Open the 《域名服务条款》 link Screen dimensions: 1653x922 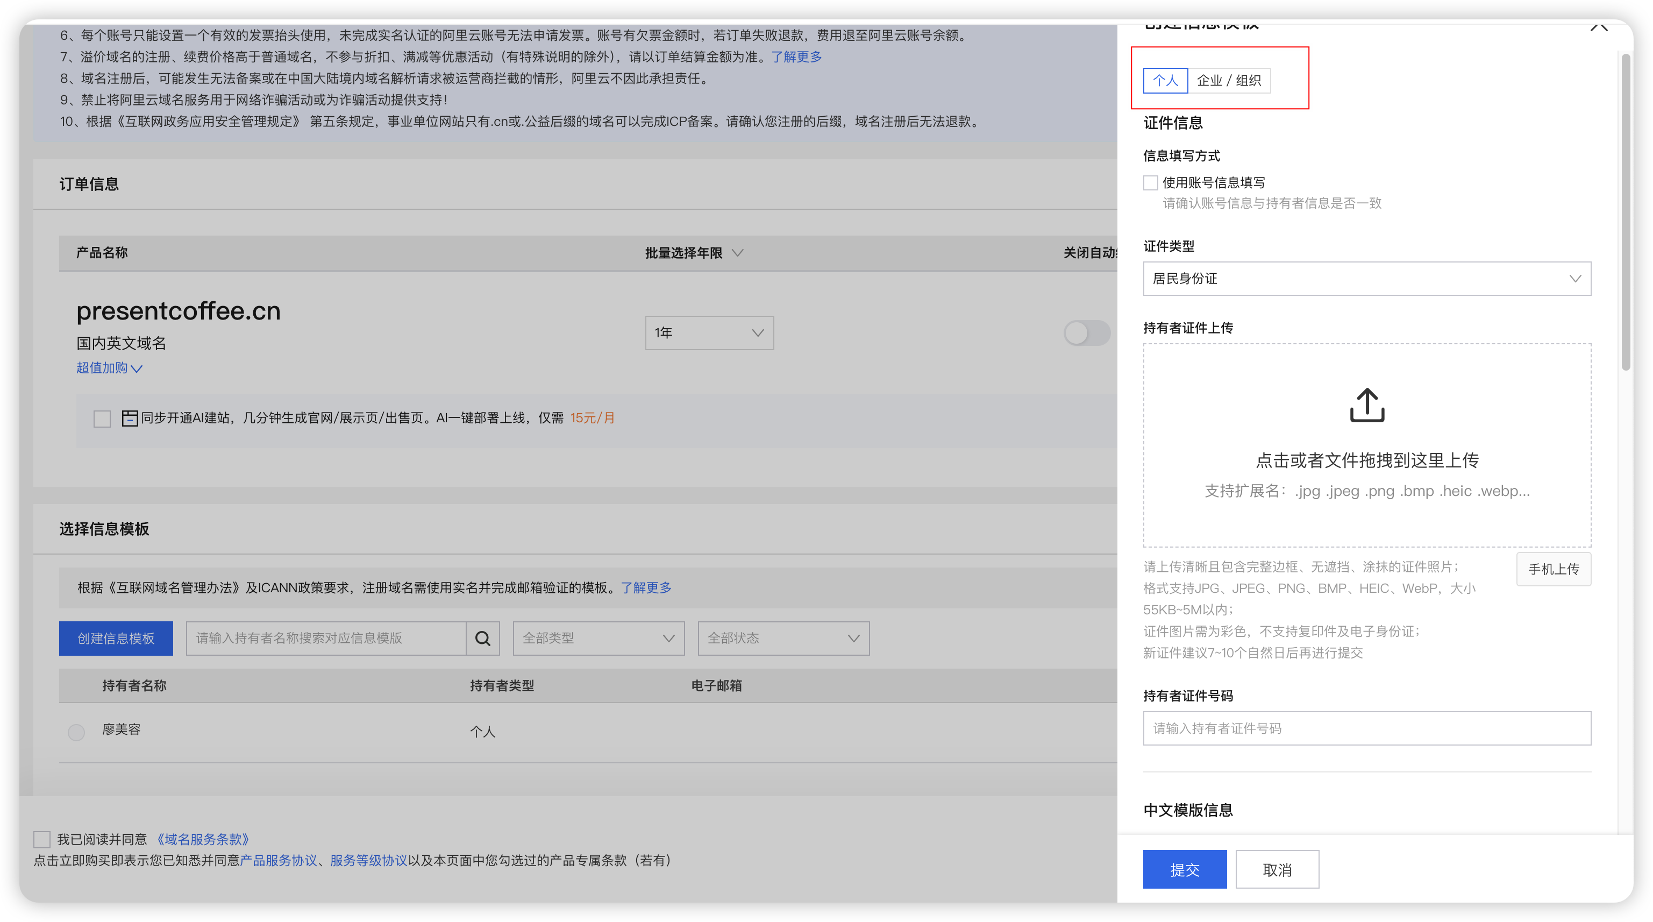[x=202, y=839]
